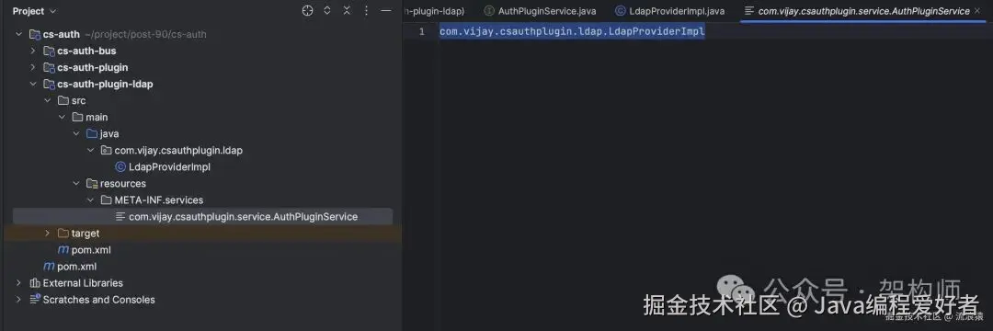The width and height of the screenshot is (993, 331).
Task: Select the com.vijay.csauthplugin.service.AuthPluginService editor tab
Action: tap(863, 11)
